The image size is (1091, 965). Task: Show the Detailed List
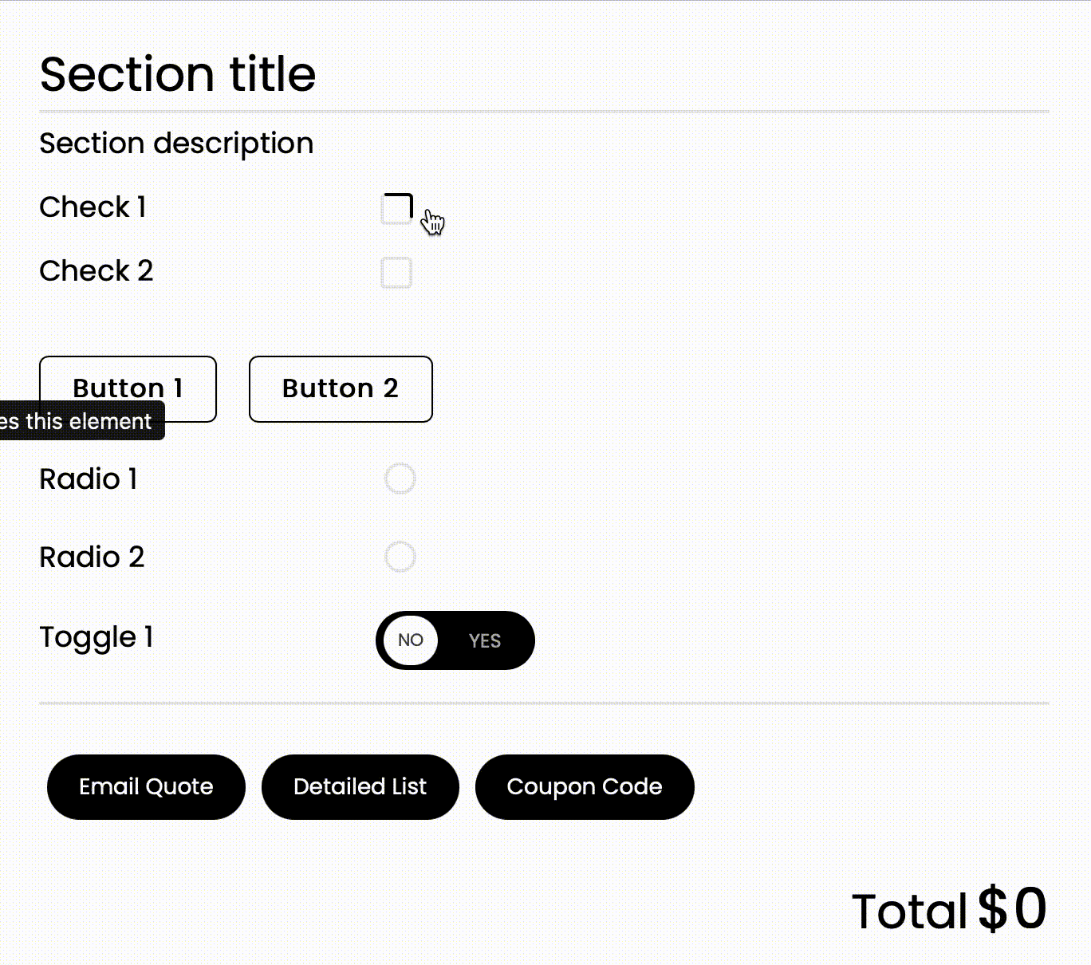tap(360, 786)
